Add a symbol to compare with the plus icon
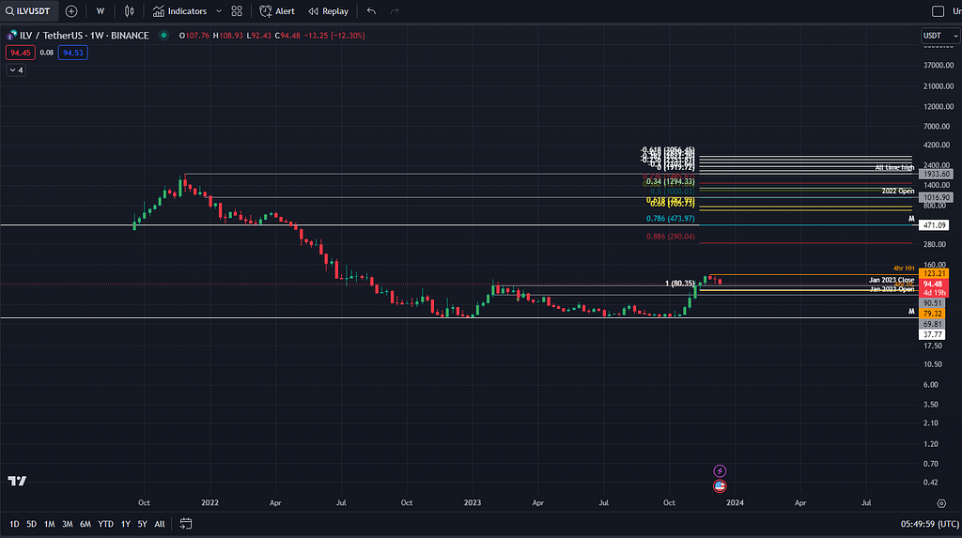 pos(71,11)
